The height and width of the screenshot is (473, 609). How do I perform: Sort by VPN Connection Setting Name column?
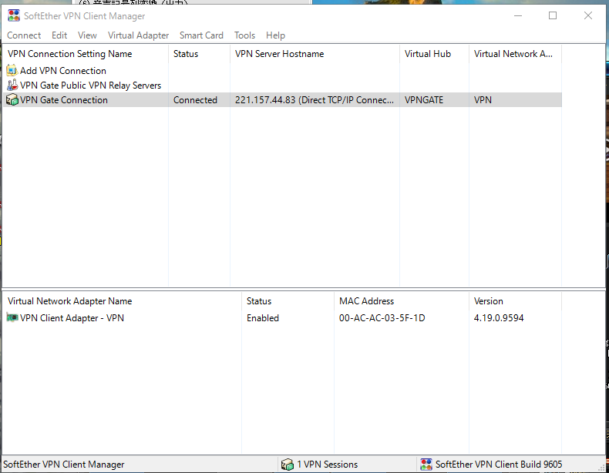point(86,54)
